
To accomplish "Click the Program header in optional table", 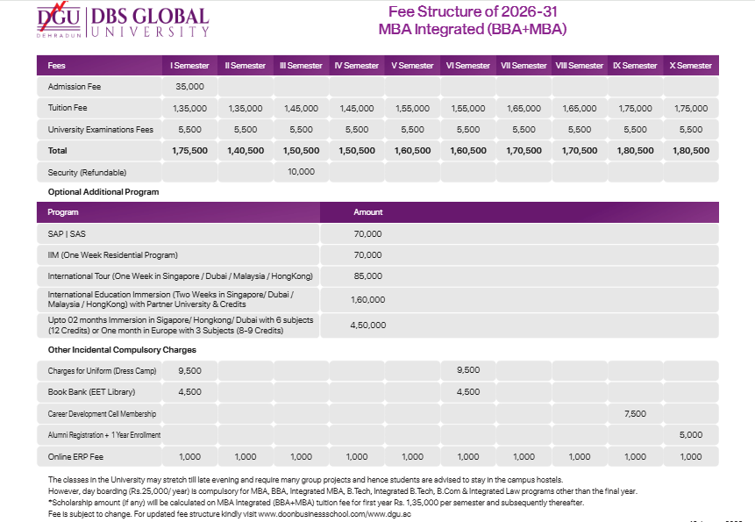I will coord(63,212).
